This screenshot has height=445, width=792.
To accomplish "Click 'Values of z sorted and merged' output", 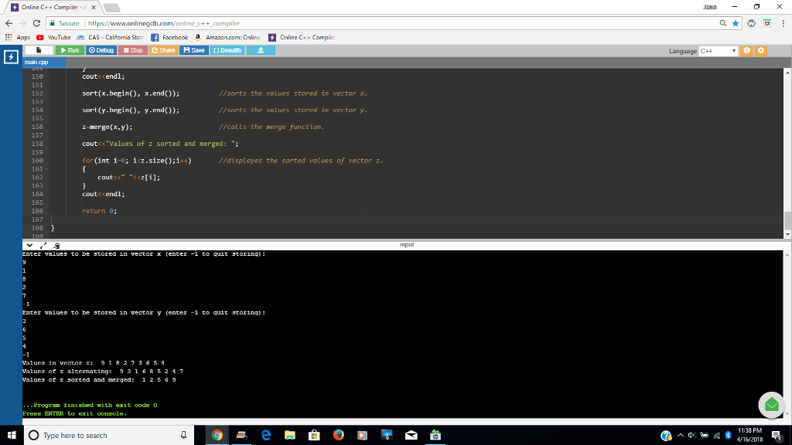I will coord(99,380).
